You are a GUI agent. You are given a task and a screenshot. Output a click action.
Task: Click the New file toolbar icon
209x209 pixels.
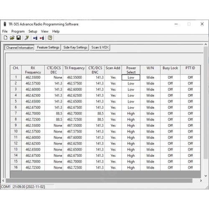point(5,38)
